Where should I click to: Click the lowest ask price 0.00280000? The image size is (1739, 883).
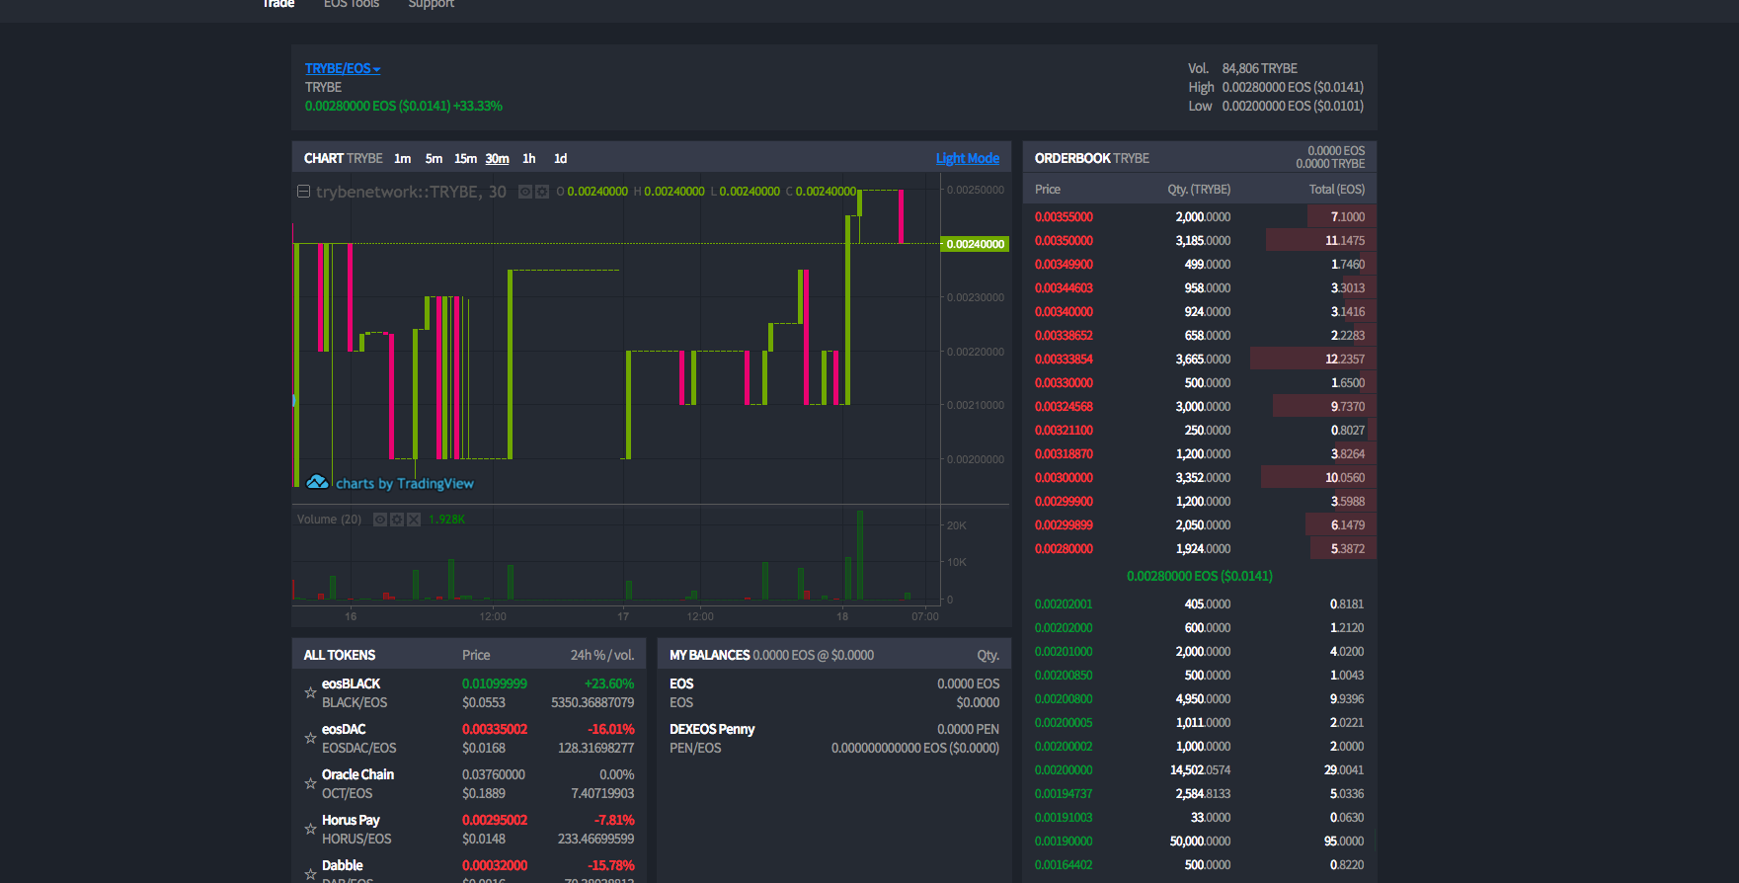[1064, 549]
